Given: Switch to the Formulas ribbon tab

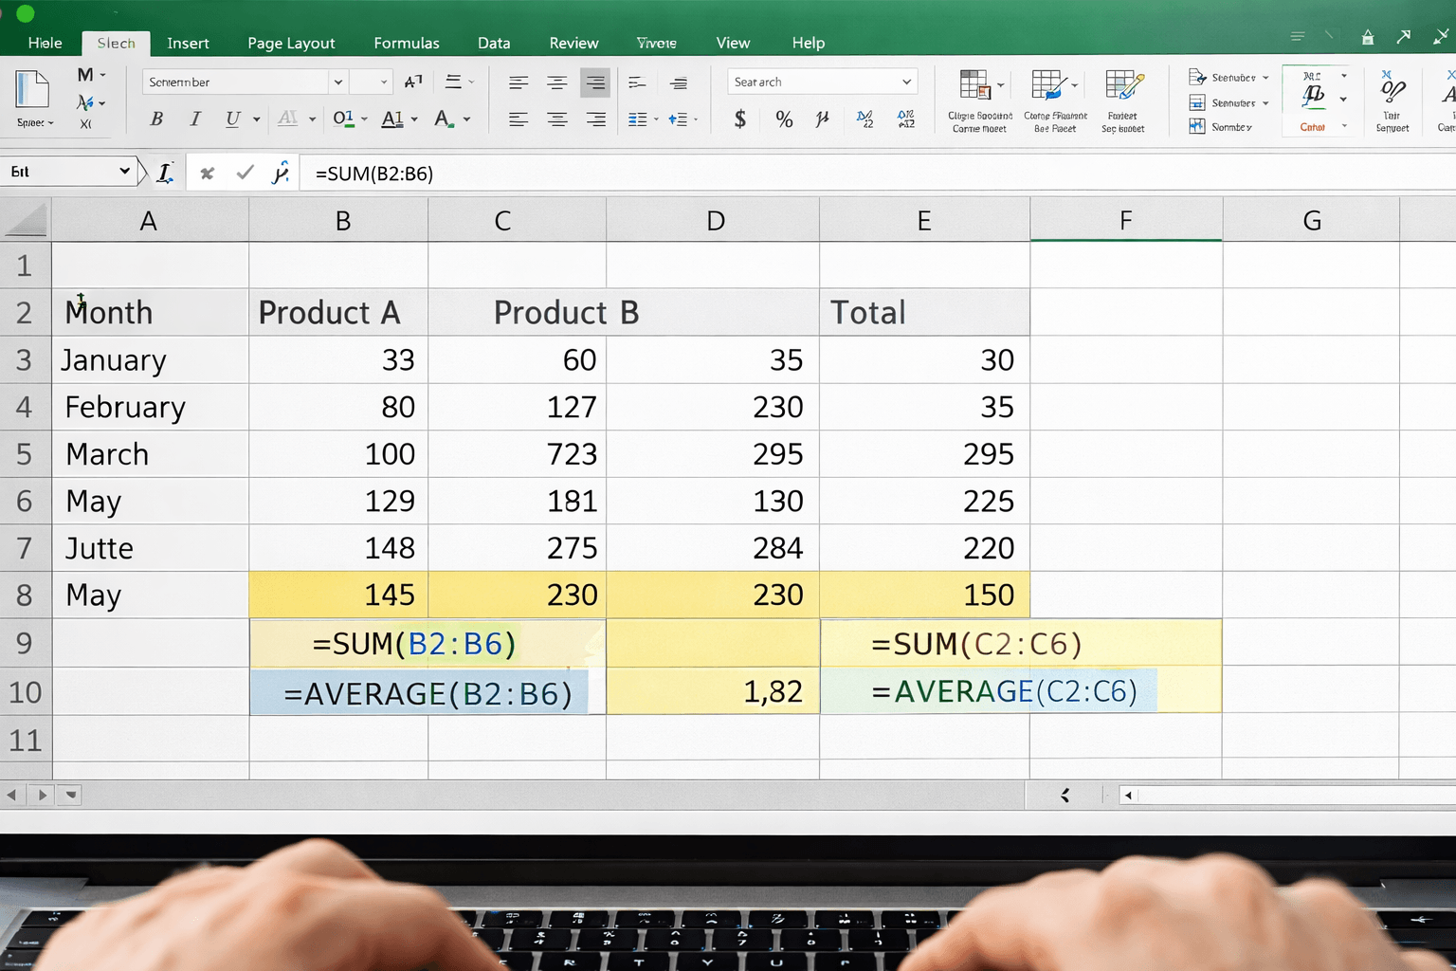Looking at the screenshot, I should (407, 43).
